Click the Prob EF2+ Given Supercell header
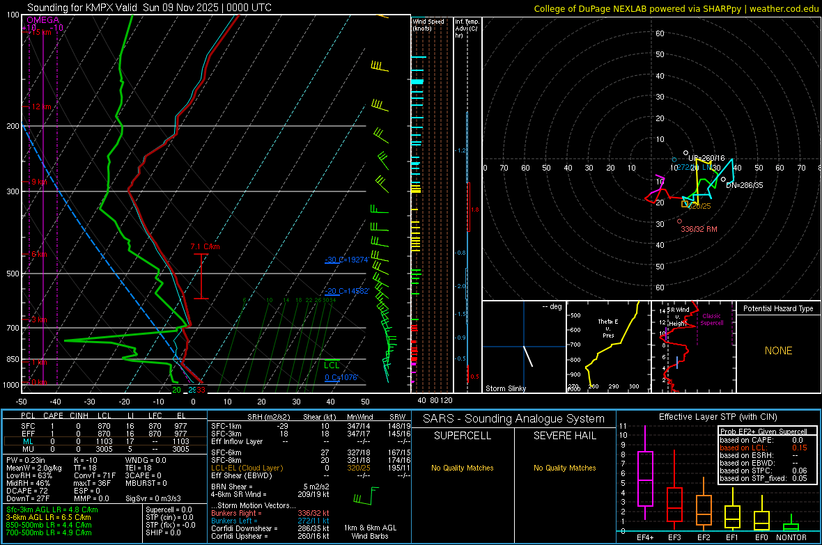822x545 pixels. coord(763,432)
